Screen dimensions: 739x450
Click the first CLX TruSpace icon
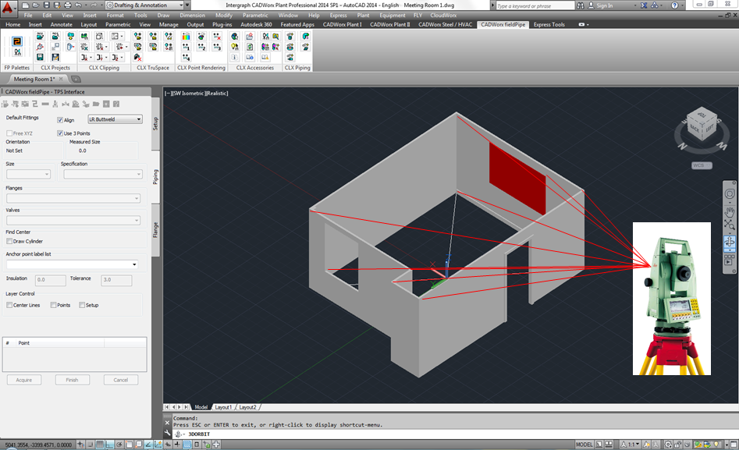click(x=137, y=37)
